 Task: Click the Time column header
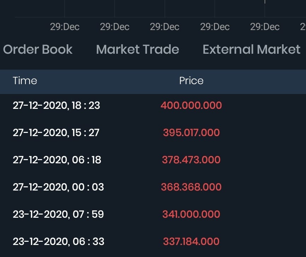click(x=25, y=81)
